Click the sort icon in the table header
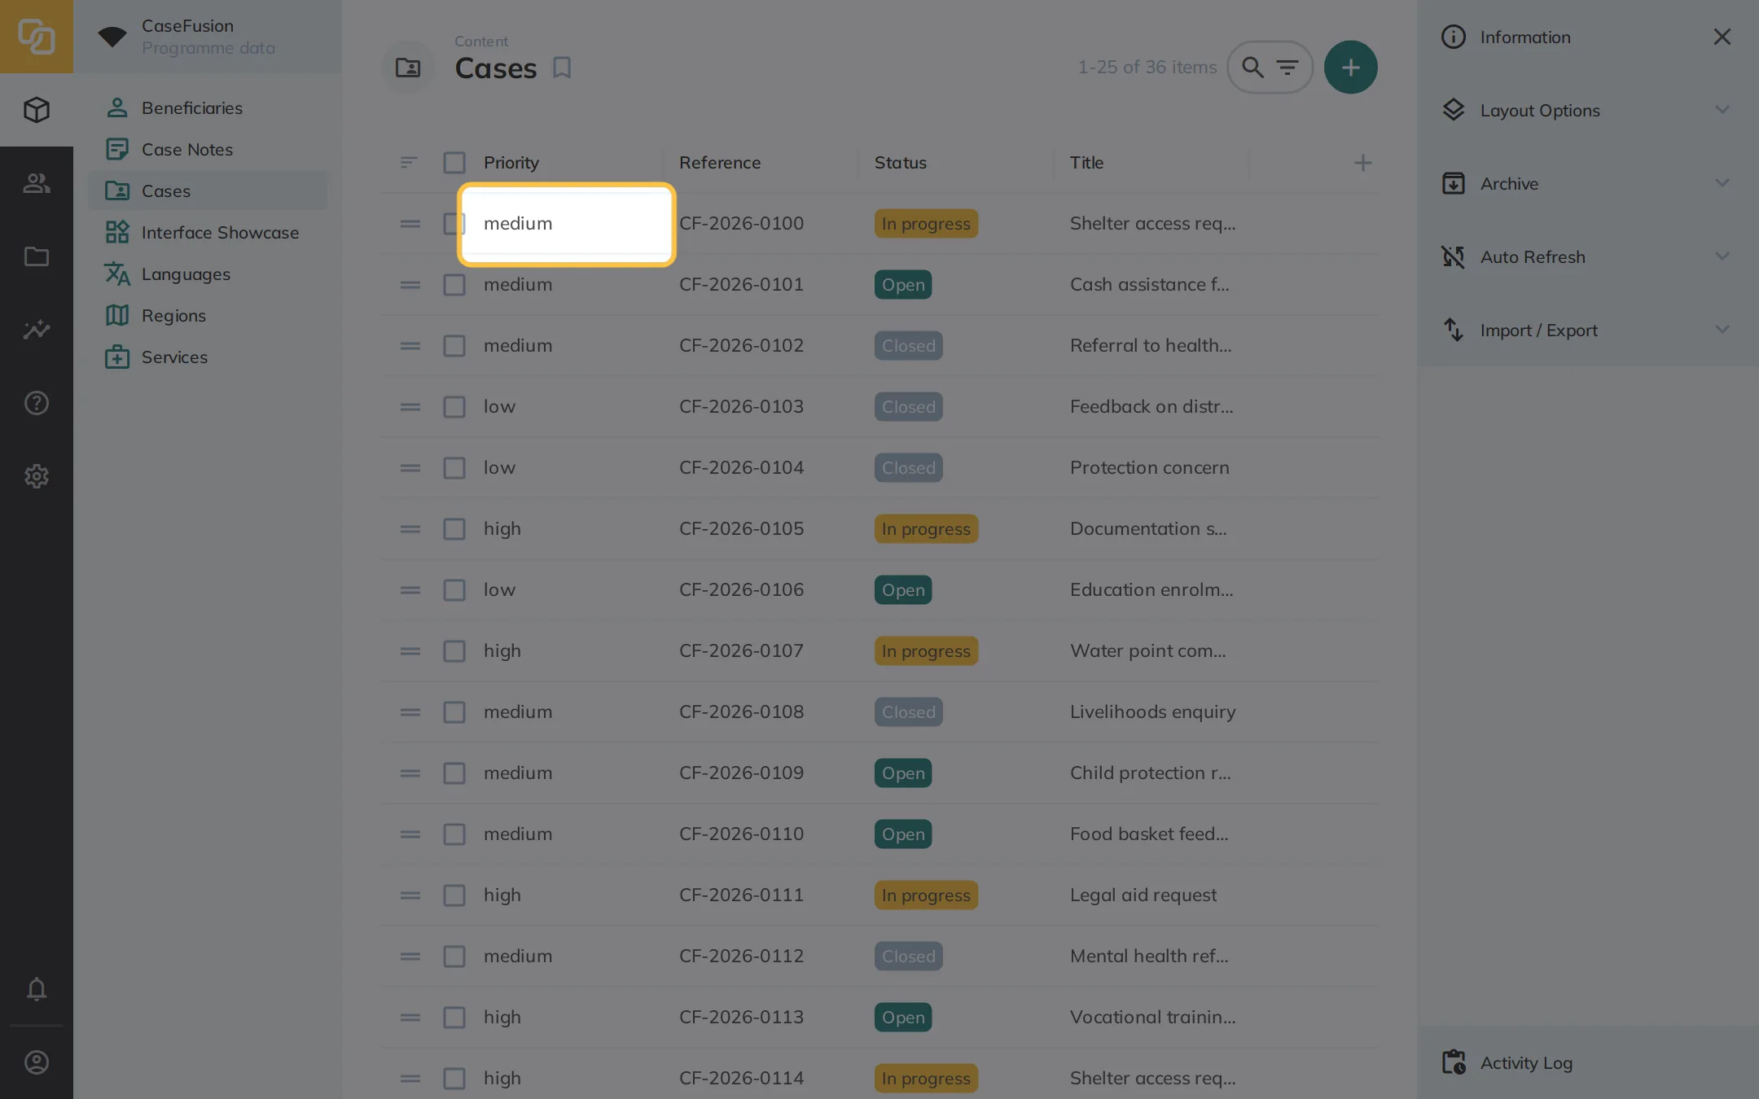This screenshot has width=1759, height=1099. (409, 163)
